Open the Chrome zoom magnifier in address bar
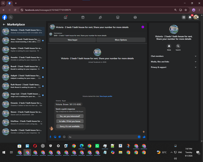 pos(175,10)
